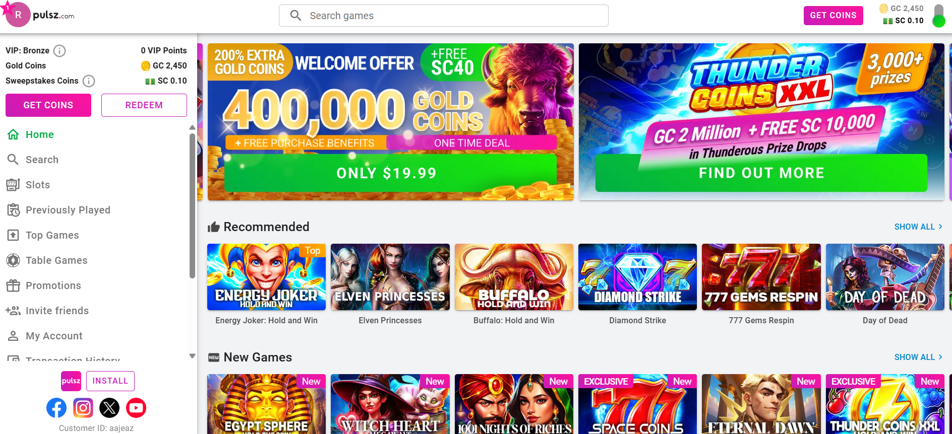Open the X (Twitter) social icon

click(x=109, y=408)
